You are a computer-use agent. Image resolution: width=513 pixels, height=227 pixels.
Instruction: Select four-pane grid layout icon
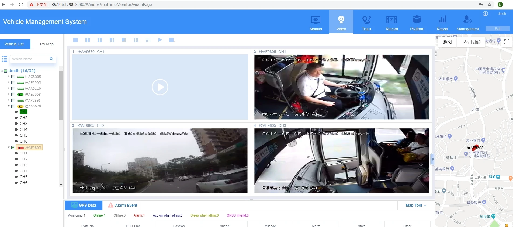coord(100,40)
